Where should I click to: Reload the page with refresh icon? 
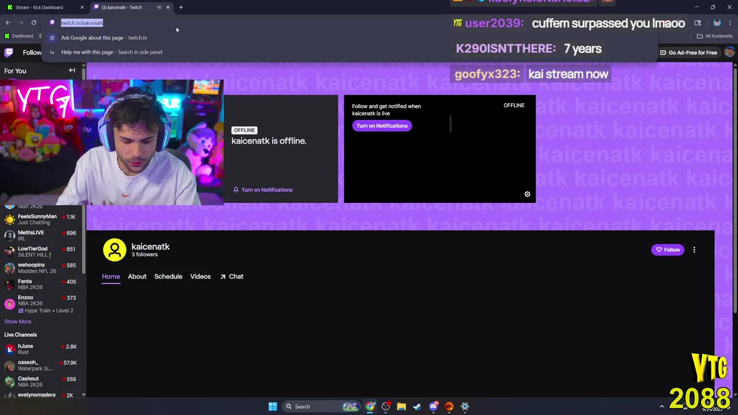coord(33,22)
